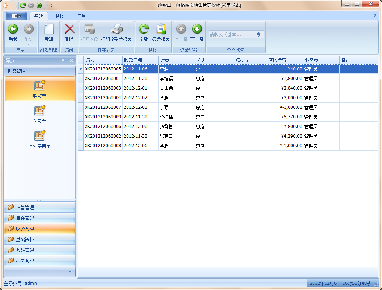Image resolution: width=382 pixels, height=290 pixels.
Task: Expand the quick access toolbar customization arrow
Action: coord(51,6)
